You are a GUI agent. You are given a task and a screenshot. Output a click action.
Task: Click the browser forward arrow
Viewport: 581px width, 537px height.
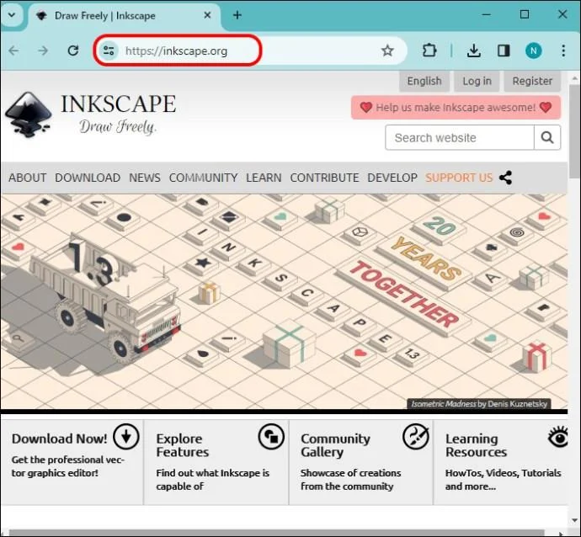43,51
